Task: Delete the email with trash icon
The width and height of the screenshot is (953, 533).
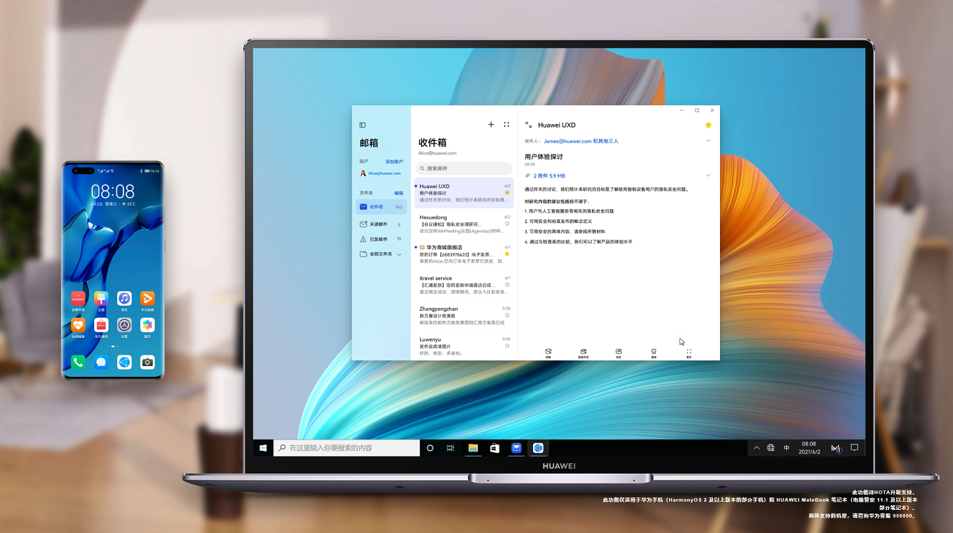Action: pyautogui.click(x=654, y=352)
